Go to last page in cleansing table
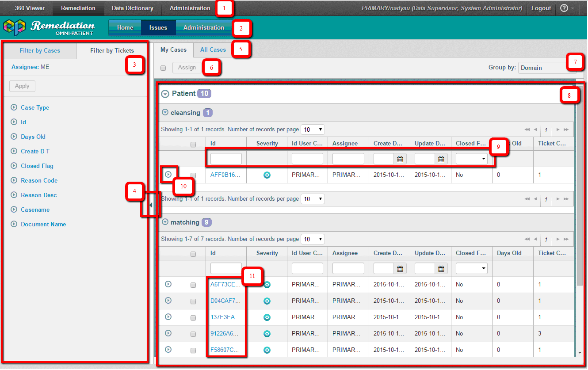Image resolution: width=588 pixels, height=370 pixels. click(566, 130)
